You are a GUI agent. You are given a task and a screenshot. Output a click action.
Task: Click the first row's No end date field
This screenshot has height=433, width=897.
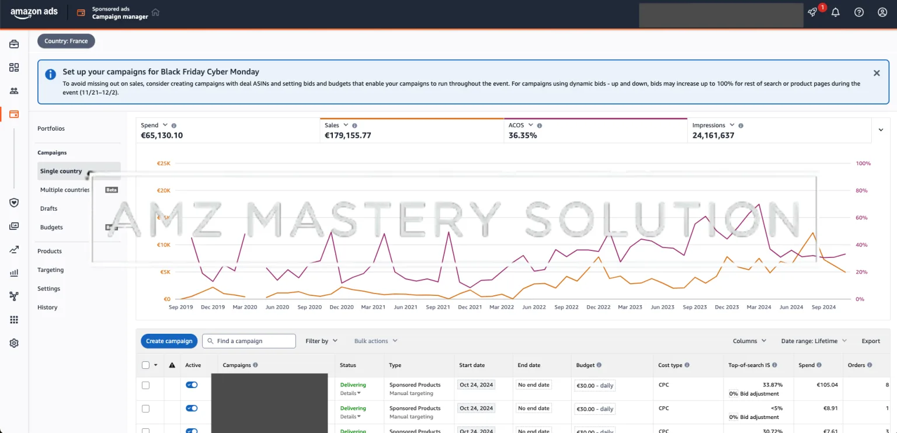click(534, 385)
